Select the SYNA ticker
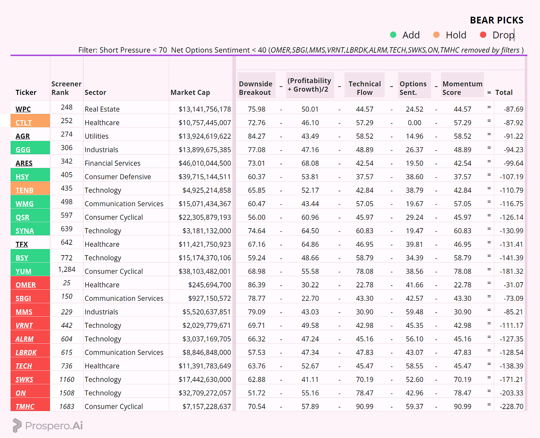The height and width of the screenshot is (438, 540). [x=25, y=231]
